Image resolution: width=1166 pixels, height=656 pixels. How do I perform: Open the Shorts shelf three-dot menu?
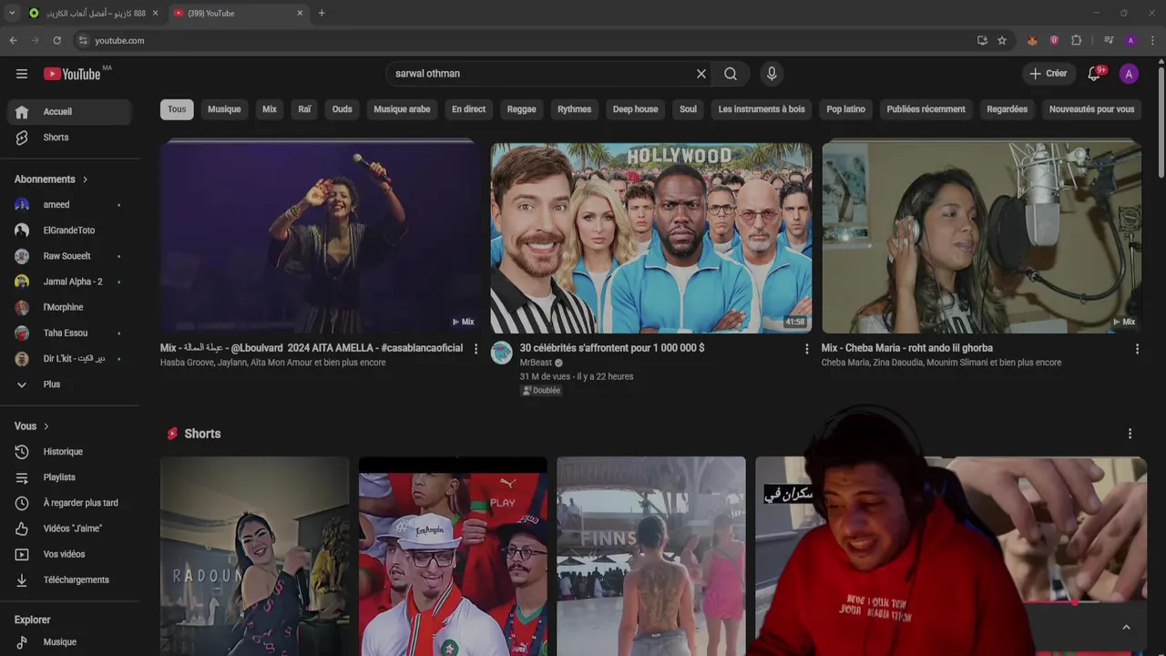tap(1130, 434)
